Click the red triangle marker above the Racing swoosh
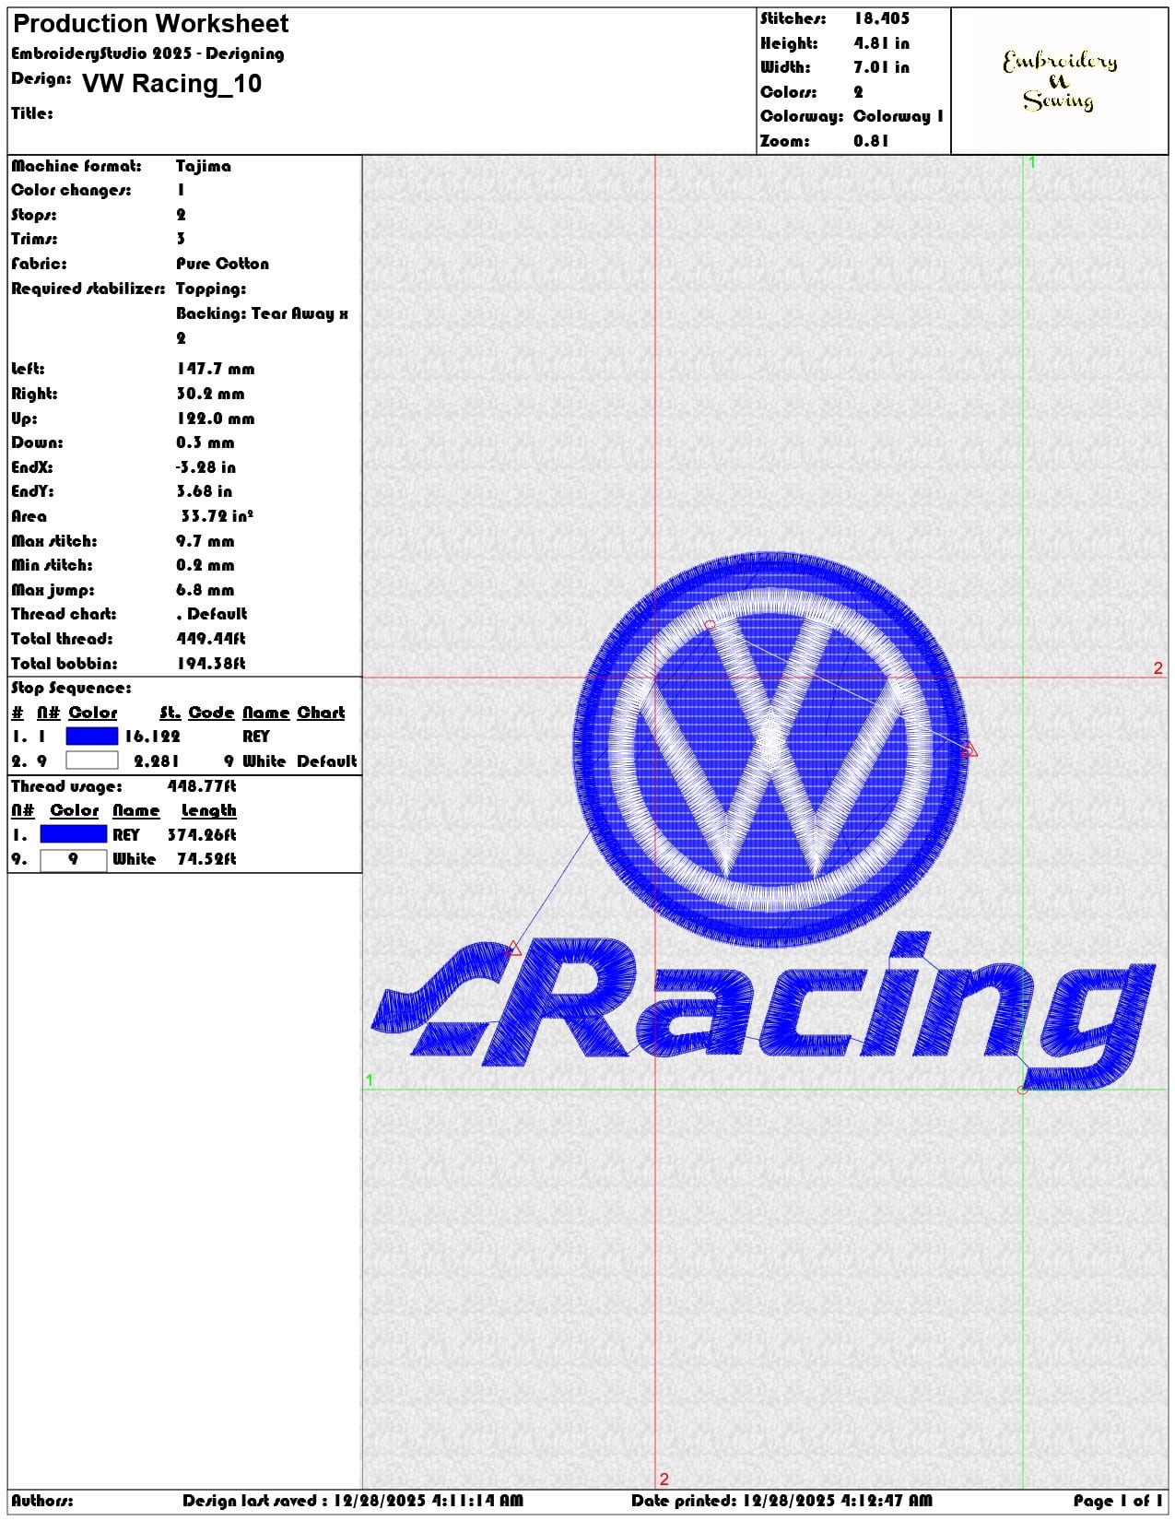 click(514, 949)
